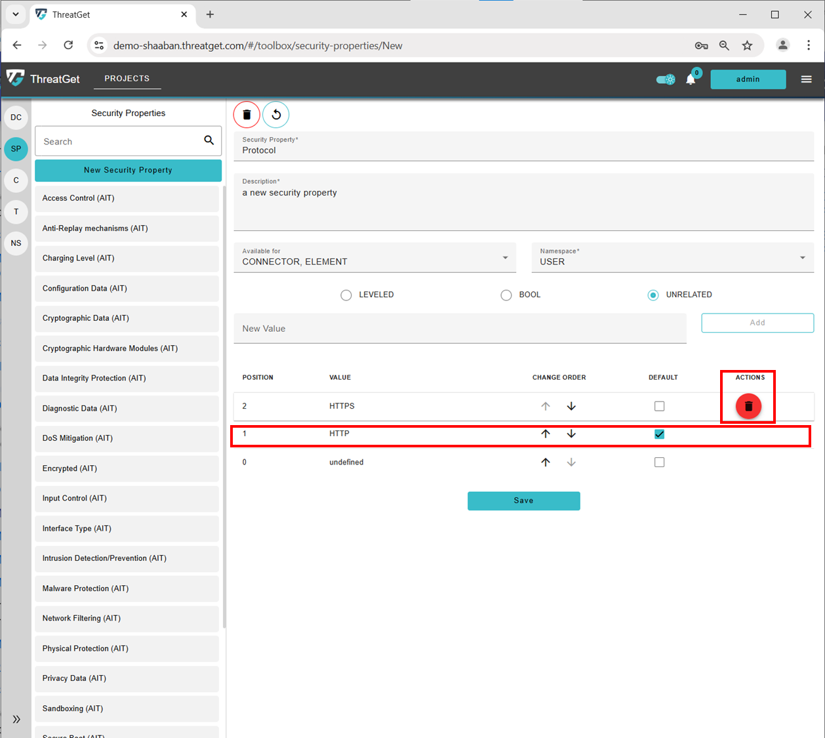The height and width of the screenshot is (738, 825).
Task: Click the delete security property trash icon
Action: click(x=247, y=114)
